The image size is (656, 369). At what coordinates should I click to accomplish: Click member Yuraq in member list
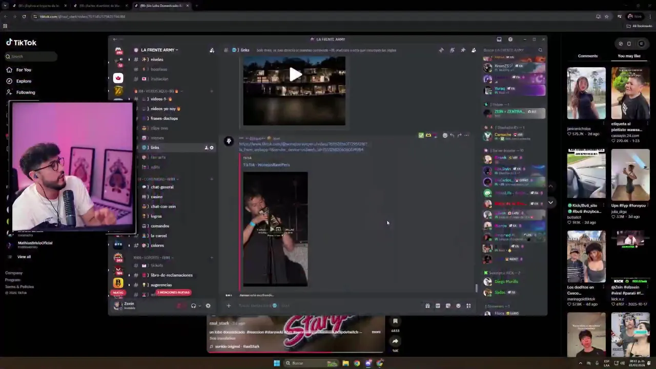click(x=514, y=90)
